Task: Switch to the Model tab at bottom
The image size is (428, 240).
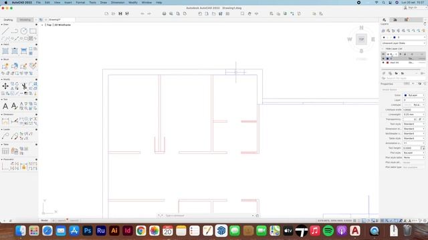Action: (x=44, y=221)
